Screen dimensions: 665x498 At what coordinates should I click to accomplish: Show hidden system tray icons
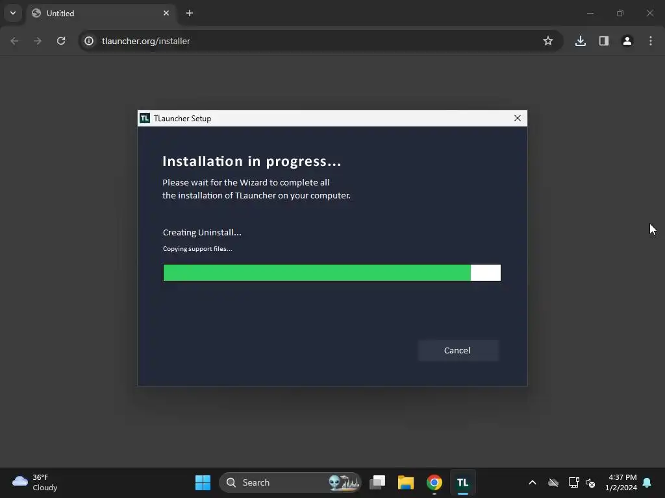click(533, 482)
